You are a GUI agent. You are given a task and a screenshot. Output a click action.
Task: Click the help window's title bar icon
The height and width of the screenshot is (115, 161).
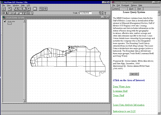pyautogui.click(x=113, y=2)
